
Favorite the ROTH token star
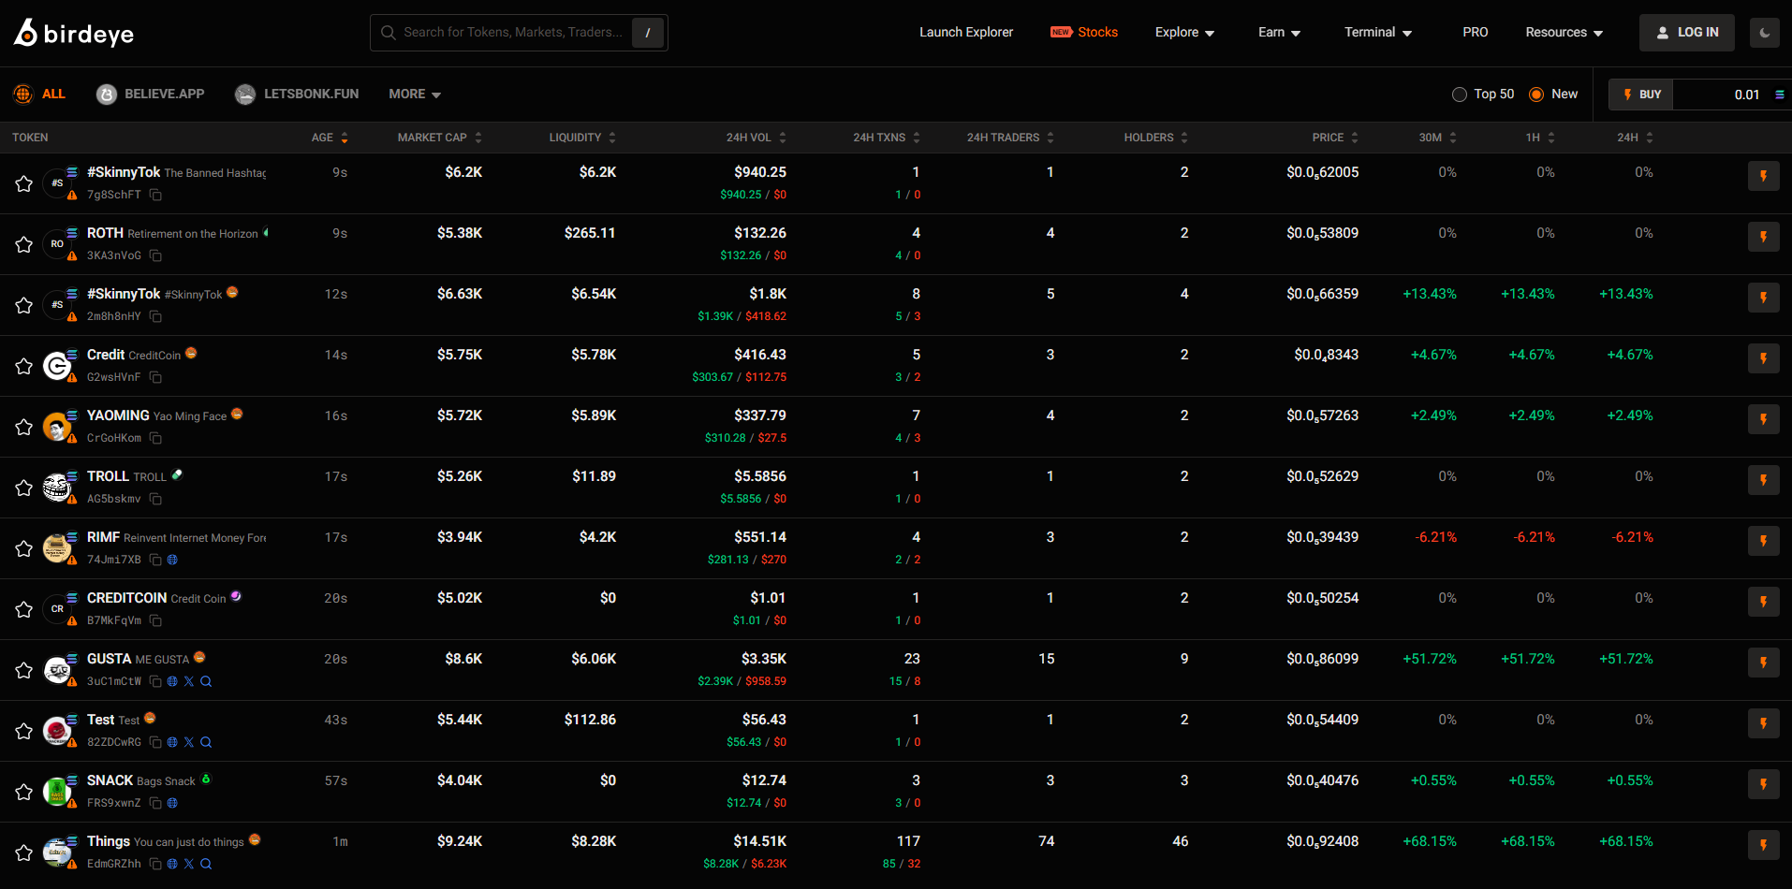pyautogui.click(x=24, y=244)
